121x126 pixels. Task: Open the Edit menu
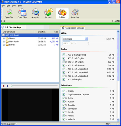point(8,6)
